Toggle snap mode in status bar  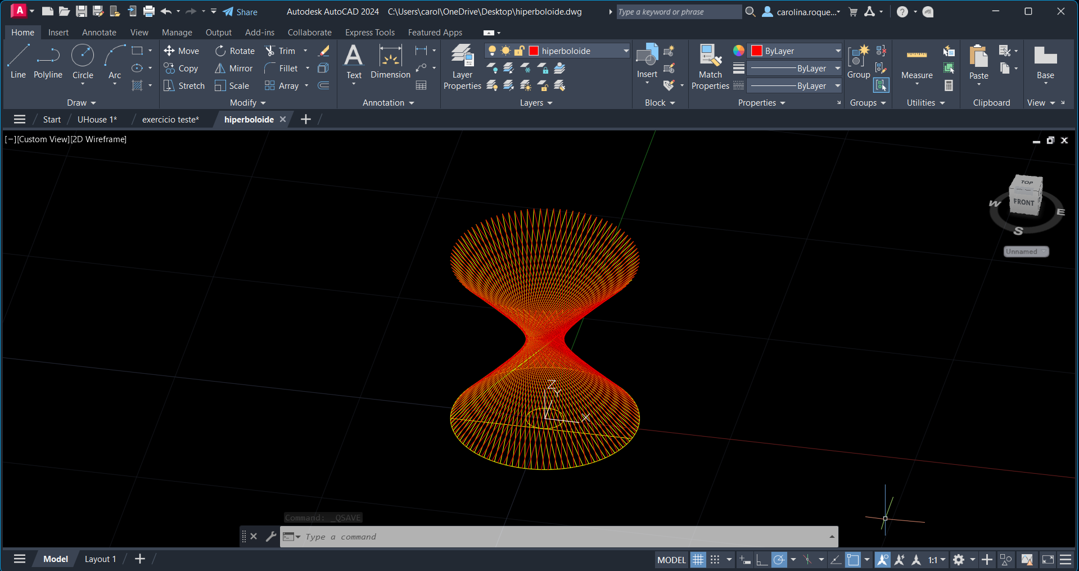(715, 560)
